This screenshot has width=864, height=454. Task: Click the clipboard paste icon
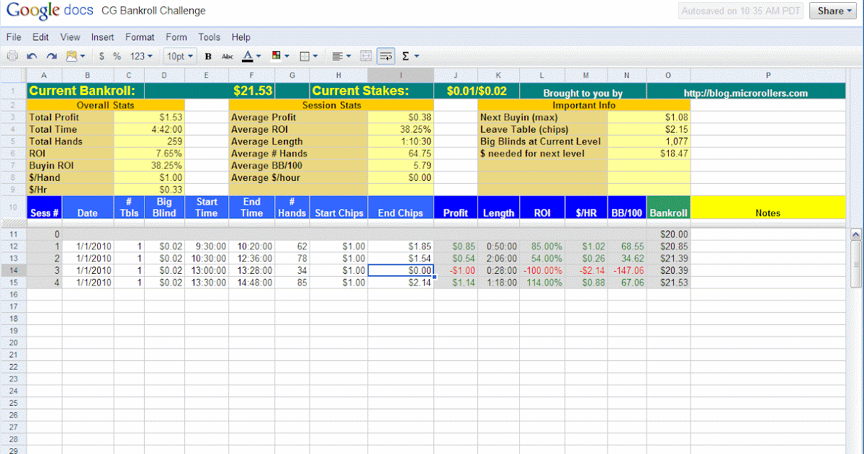(x=75, y=55)
